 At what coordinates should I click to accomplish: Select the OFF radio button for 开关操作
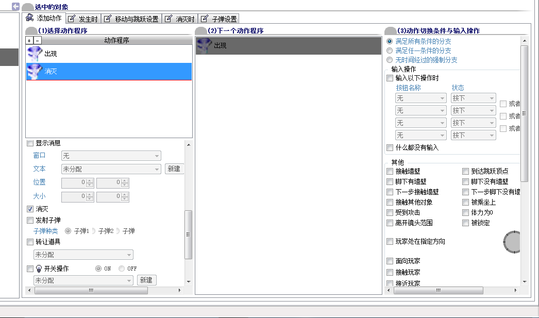(121, 269)
